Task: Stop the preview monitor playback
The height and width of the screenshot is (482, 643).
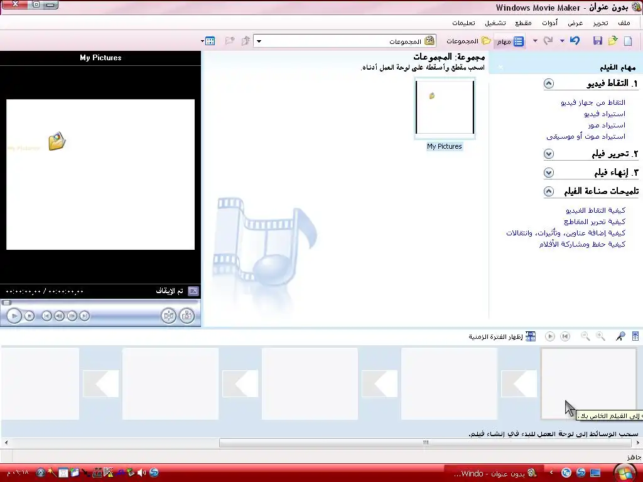Action: point(30,316)
